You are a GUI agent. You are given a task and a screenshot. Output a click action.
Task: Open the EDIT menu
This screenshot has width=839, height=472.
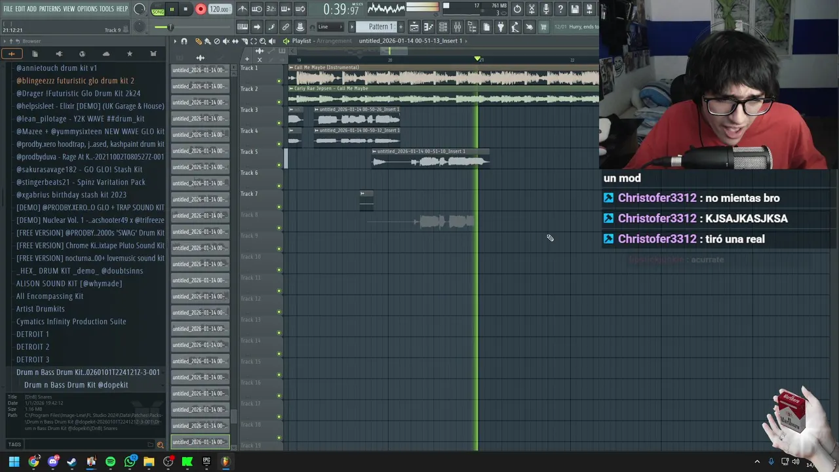point(20,9)
